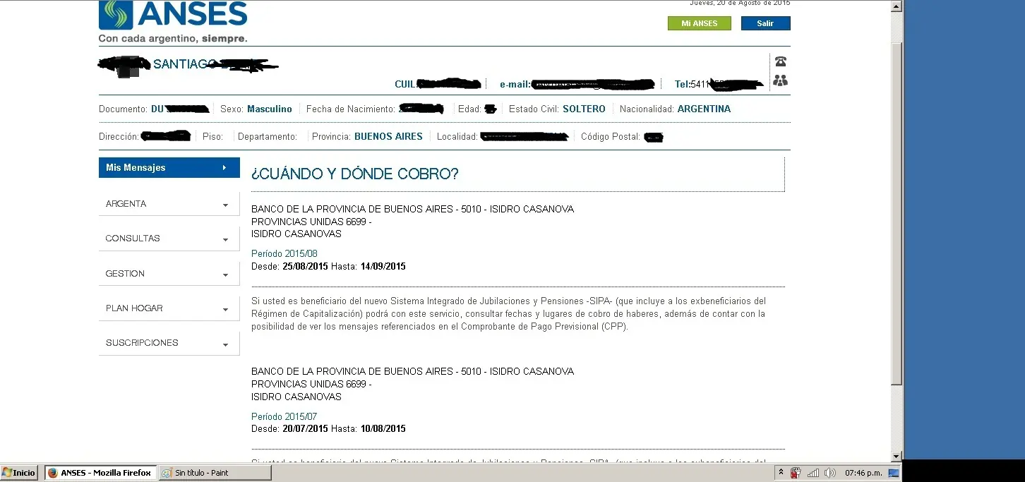Expand the PLAN HOGAR dropdown arrow
The width and height of the screenshot is (1025, 482).
point(225,310)
